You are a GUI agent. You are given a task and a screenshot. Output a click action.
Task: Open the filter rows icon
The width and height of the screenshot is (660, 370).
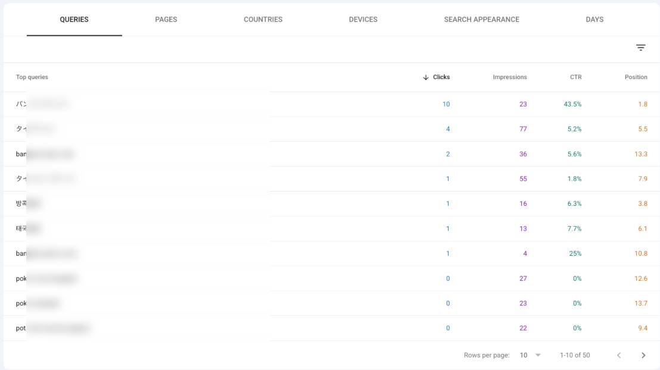[640, 48]
